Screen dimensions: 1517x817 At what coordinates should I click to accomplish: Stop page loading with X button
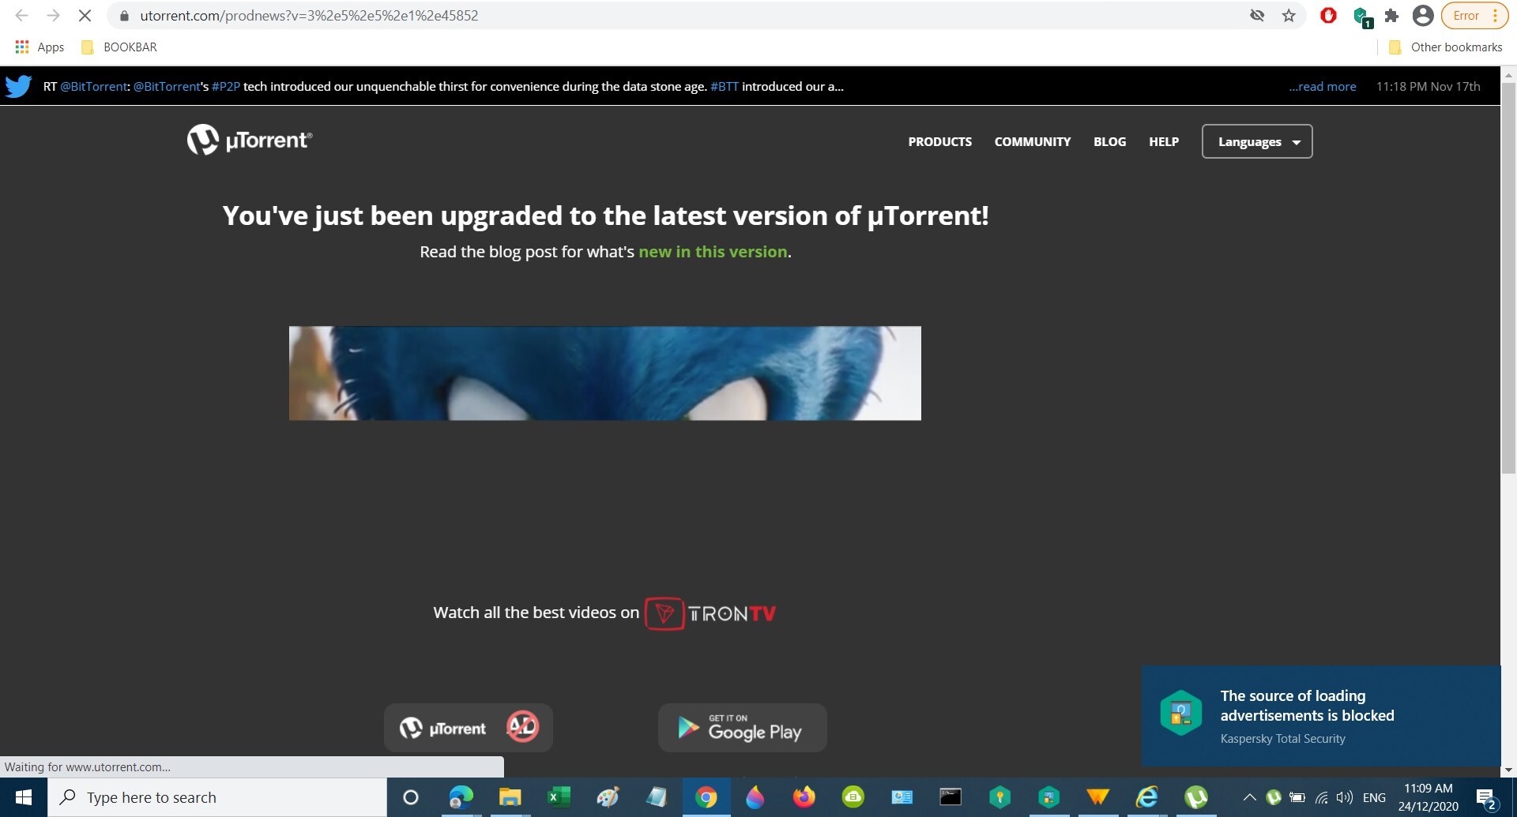point(85,15)
